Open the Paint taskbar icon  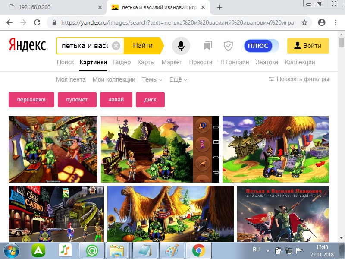[x=172, y=251]
